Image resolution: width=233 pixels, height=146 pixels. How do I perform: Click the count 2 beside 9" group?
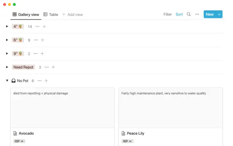coord(29,54)
